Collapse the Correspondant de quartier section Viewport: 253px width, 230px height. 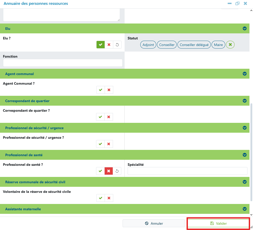tap(245, 101)
